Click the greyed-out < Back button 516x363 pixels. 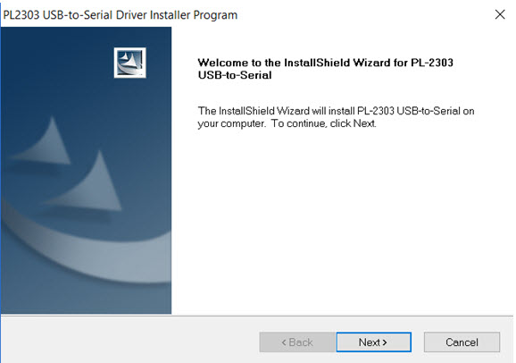(297, 342)
